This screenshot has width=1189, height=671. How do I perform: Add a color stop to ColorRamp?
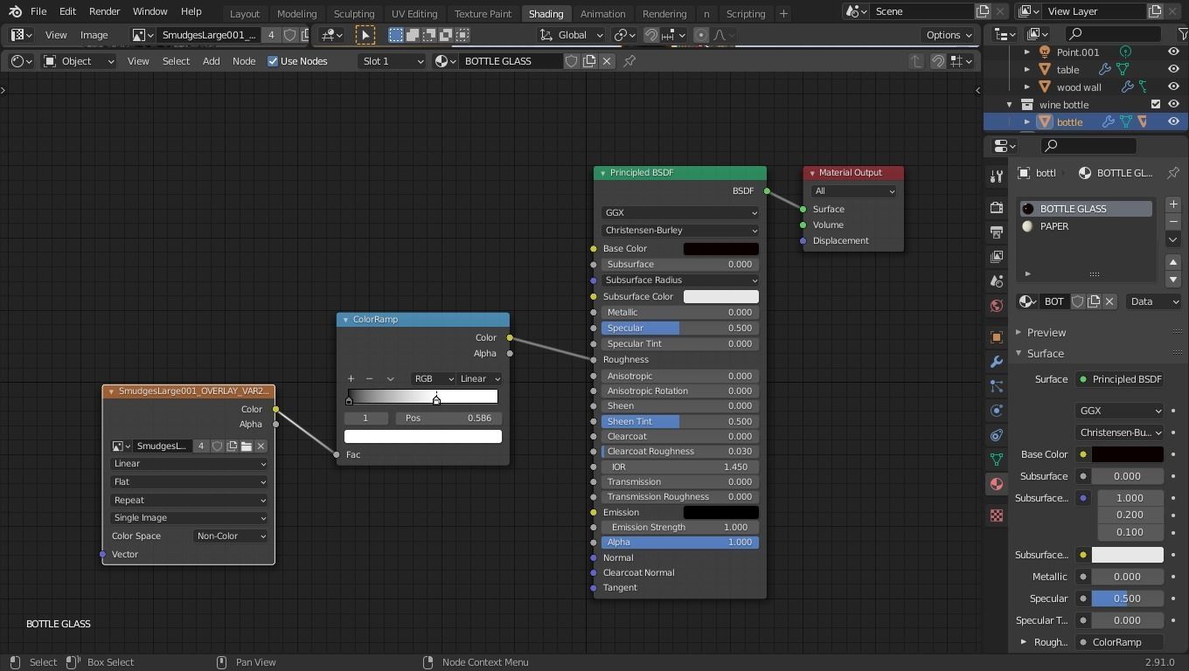(x=351, y=379)
